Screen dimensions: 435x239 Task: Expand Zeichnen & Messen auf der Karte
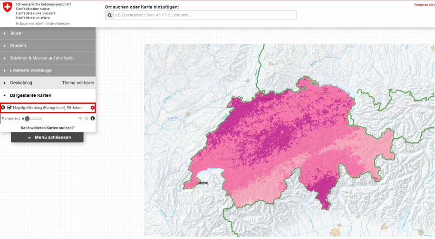[x=48, y=58]
